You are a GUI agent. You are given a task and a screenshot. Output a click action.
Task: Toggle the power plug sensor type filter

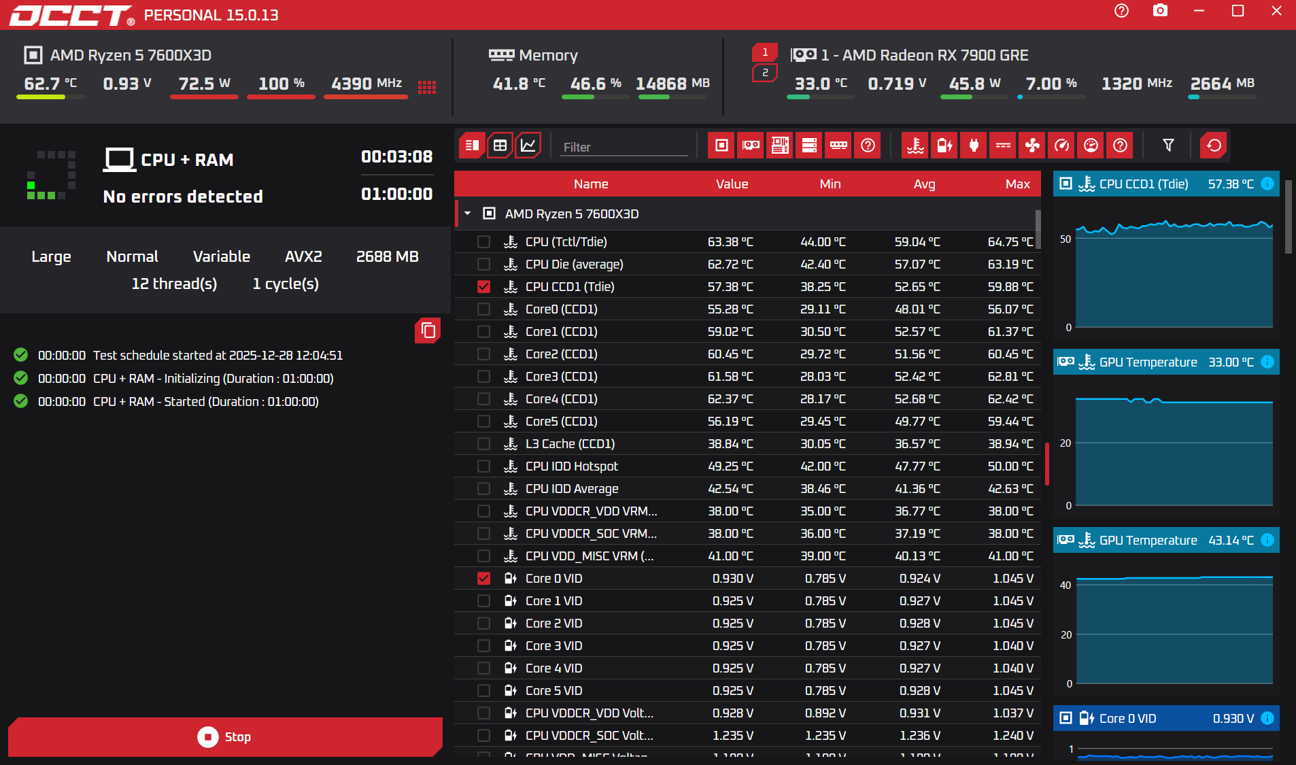974,146
